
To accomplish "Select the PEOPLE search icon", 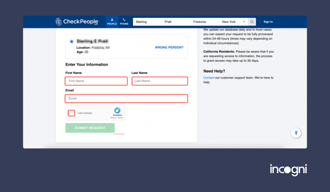I will point(112,21).
